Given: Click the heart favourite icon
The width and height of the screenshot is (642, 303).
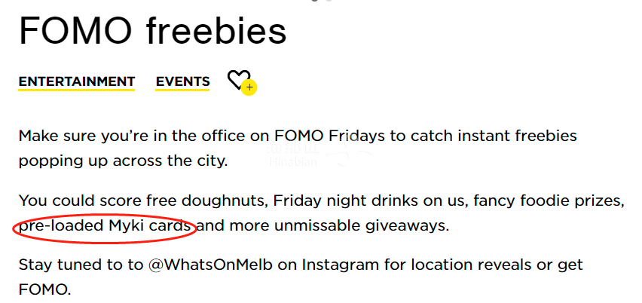Looking at the screenshot, I should 238,79.
